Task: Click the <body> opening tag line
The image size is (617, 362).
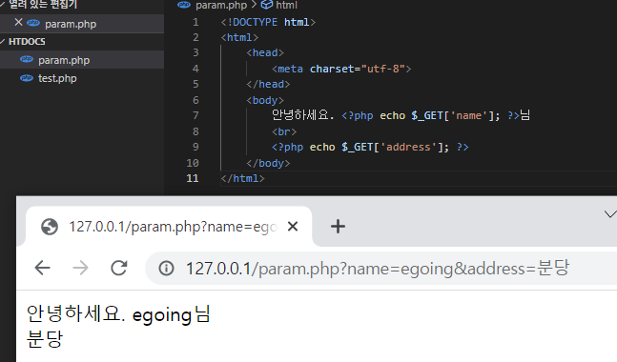Action: (265, 100)
